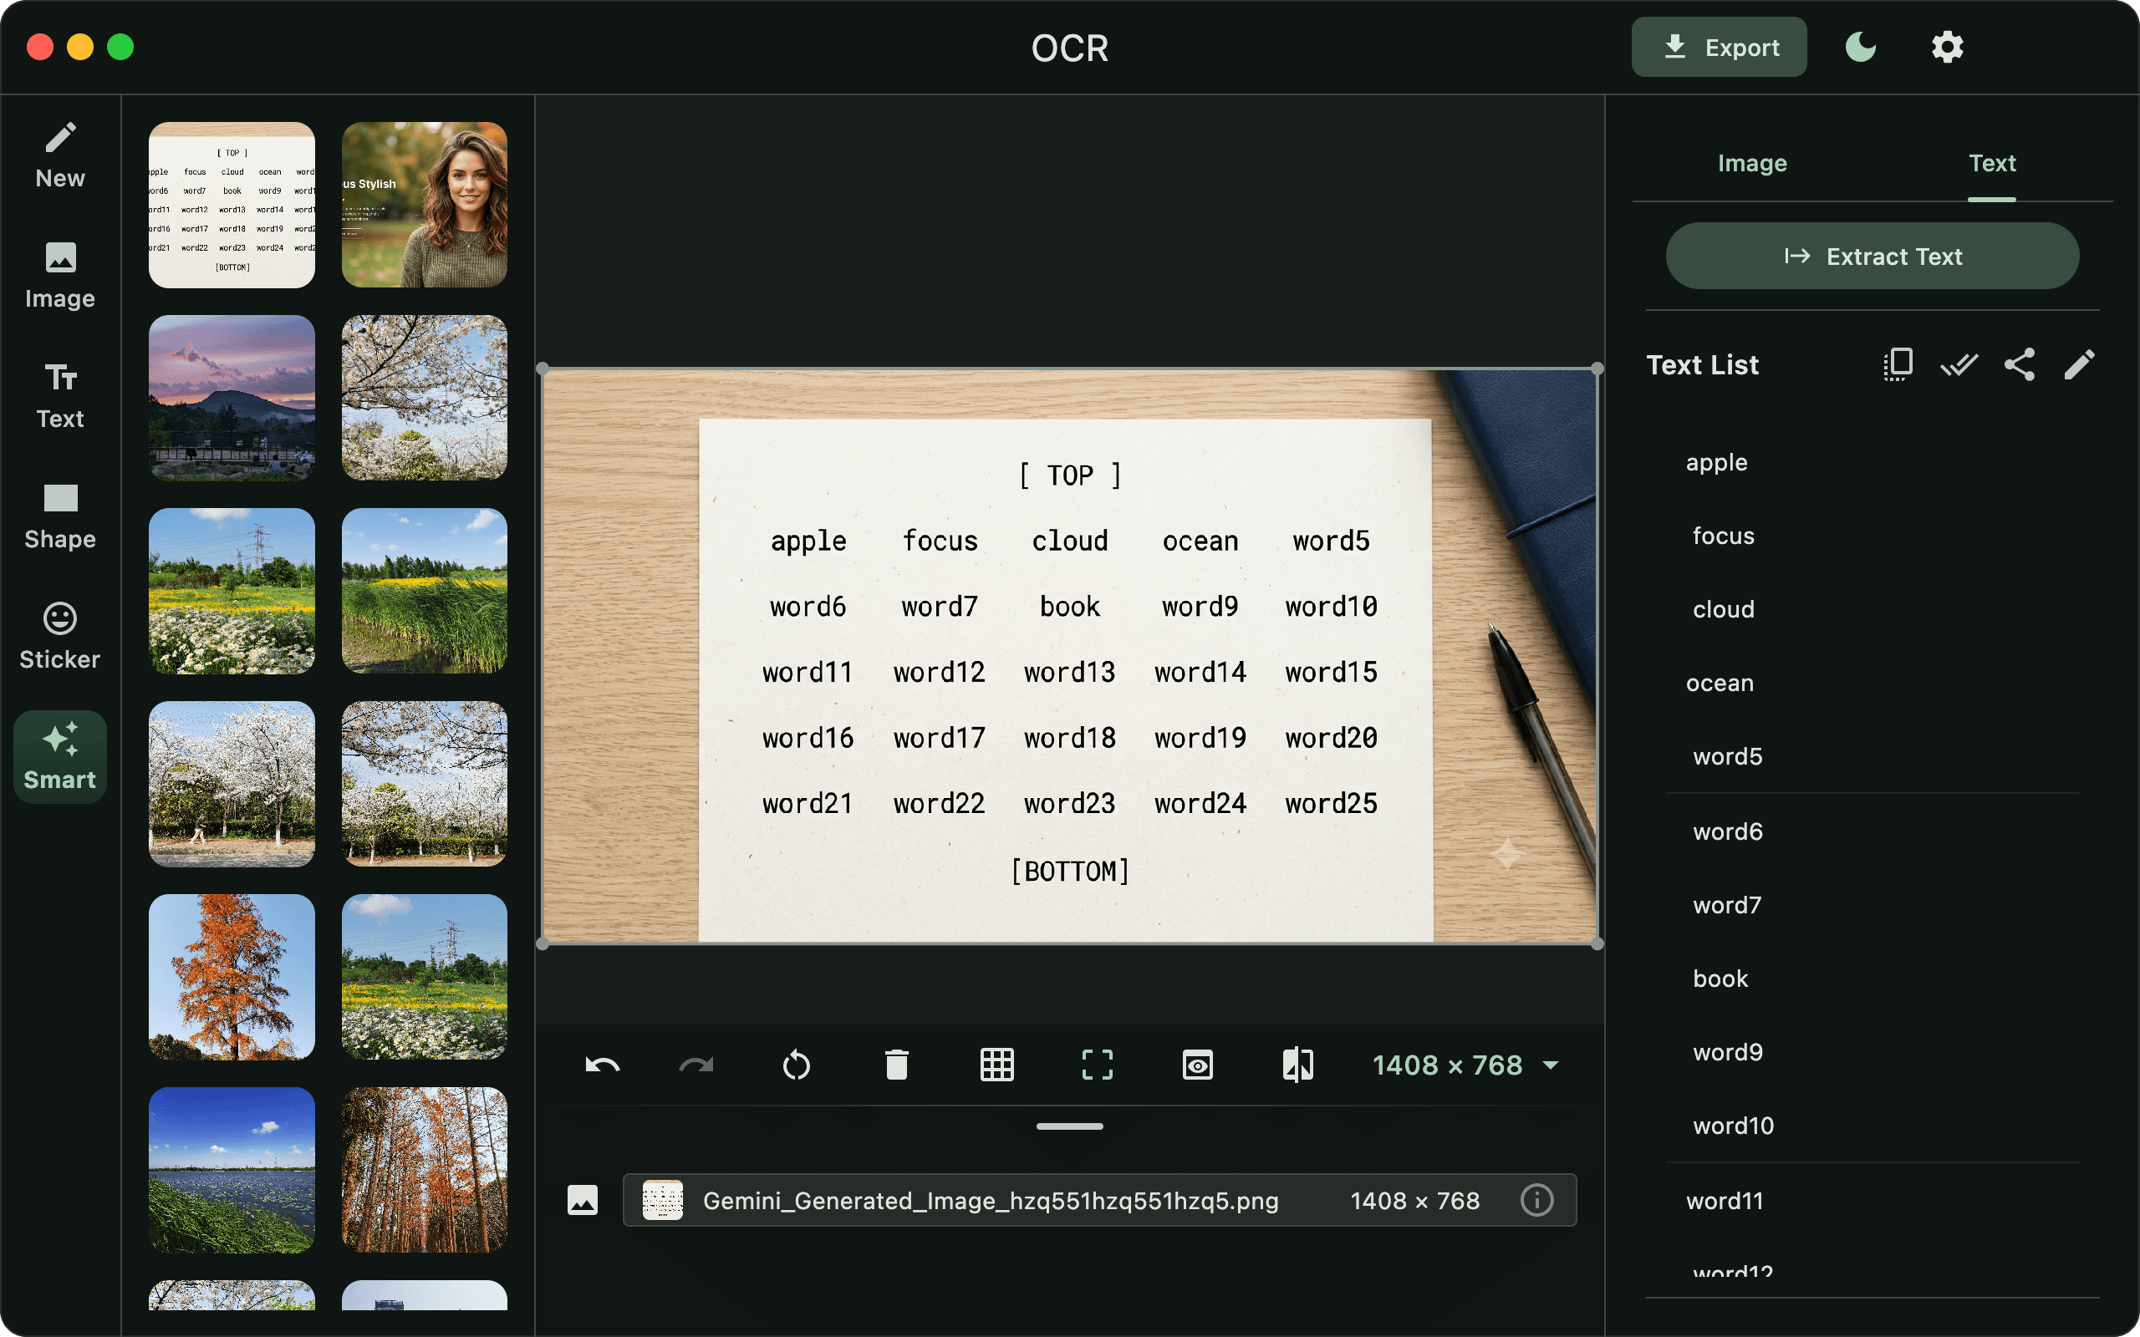This screenshot has width=2140, height=1337.
Task: Select 'word10' in the Text List
Action: pos(1732,1126)
